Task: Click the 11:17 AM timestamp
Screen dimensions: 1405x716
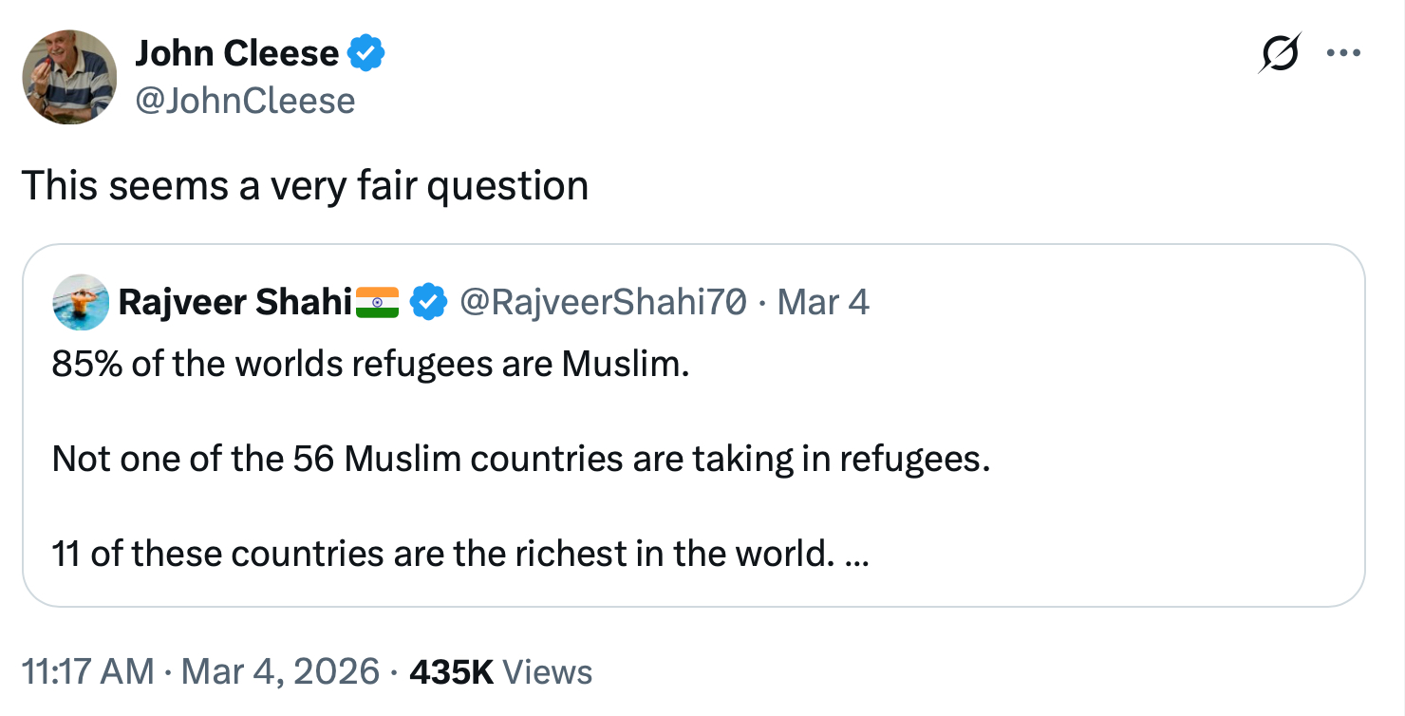Action: tap(87, 672)
